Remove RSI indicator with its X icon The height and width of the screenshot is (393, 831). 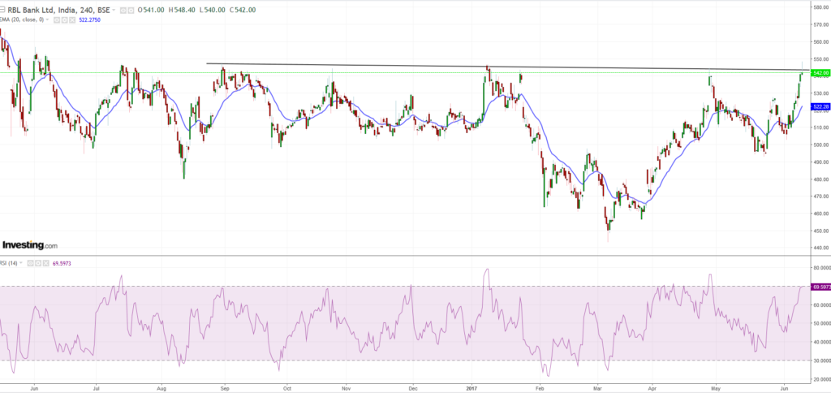click(x=46, y=263)
